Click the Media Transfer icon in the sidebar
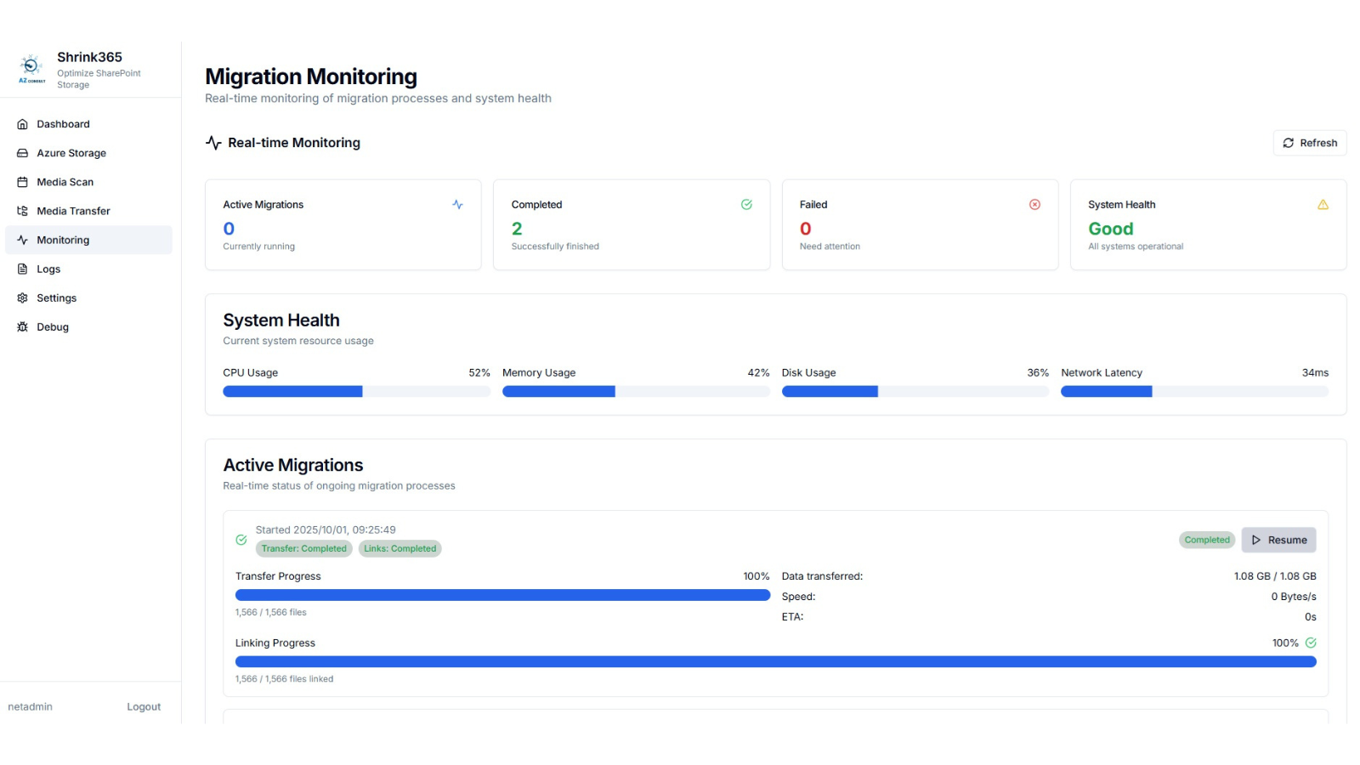Screen dimensions: 1360x765 point(23,211)
